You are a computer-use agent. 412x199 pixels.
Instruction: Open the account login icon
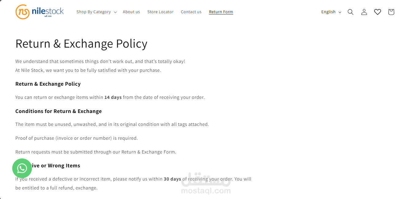point(364,12)
